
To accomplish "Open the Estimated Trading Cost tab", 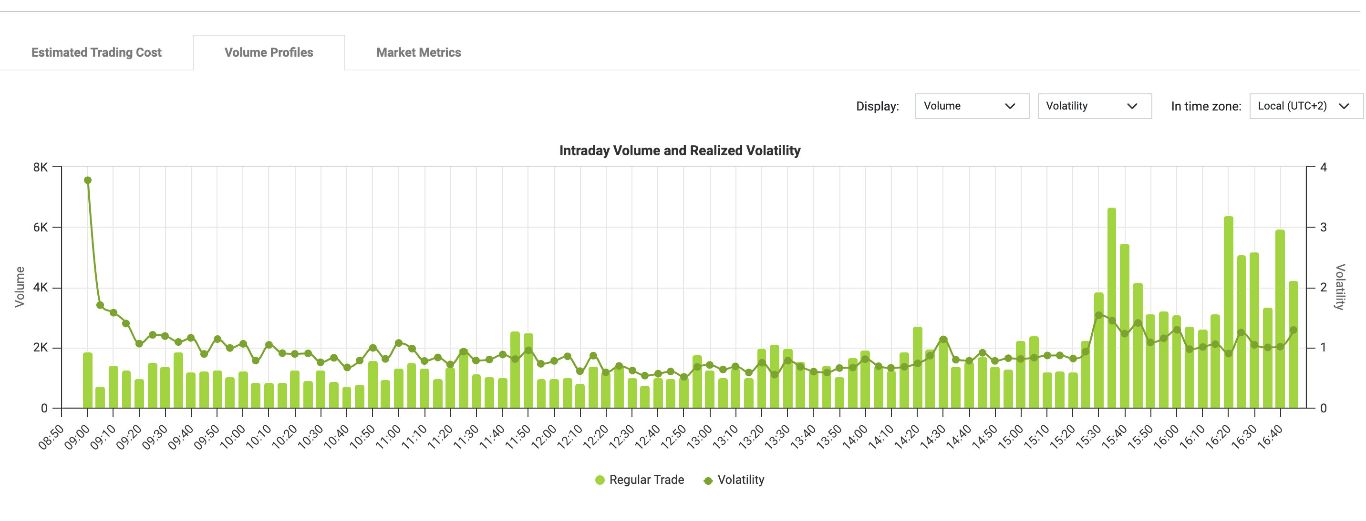I will click(x=96, y=52).
